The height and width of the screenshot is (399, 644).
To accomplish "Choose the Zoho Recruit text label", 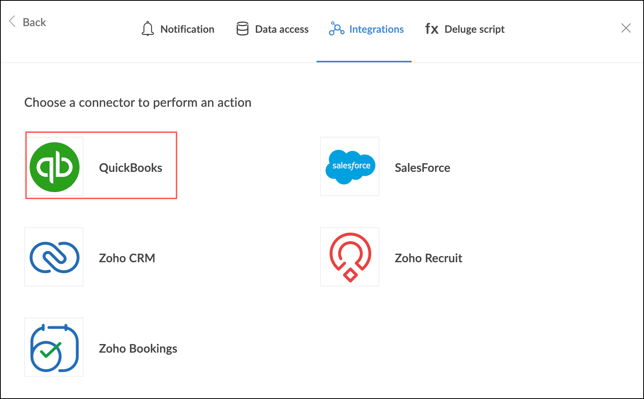I will (428, 258).
